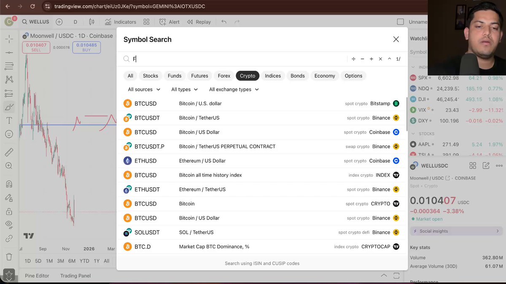The image size is (506, 284).
Task: Select the All category filter
Action: coord(130,76)
